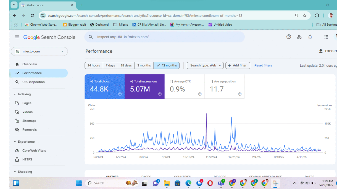This screenshot has height=189, width=337.
Task: Select the 3 months date range tab
Action: pyautogui.click(x=144, y=65)
